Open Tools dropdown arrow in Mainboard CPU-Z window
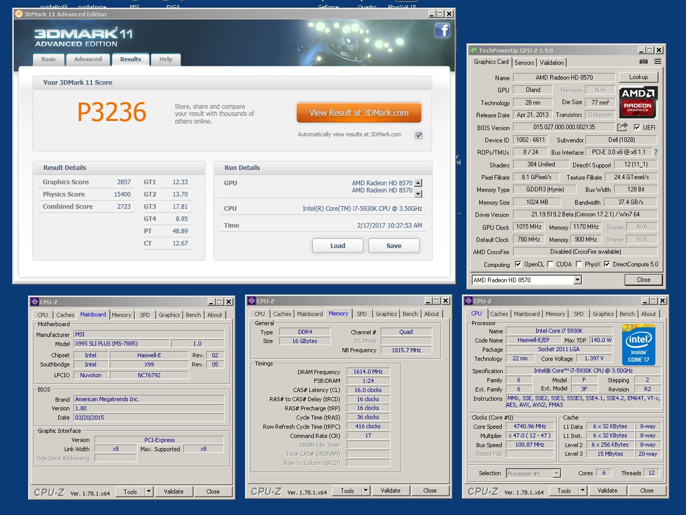 click(x=149, y=492)
